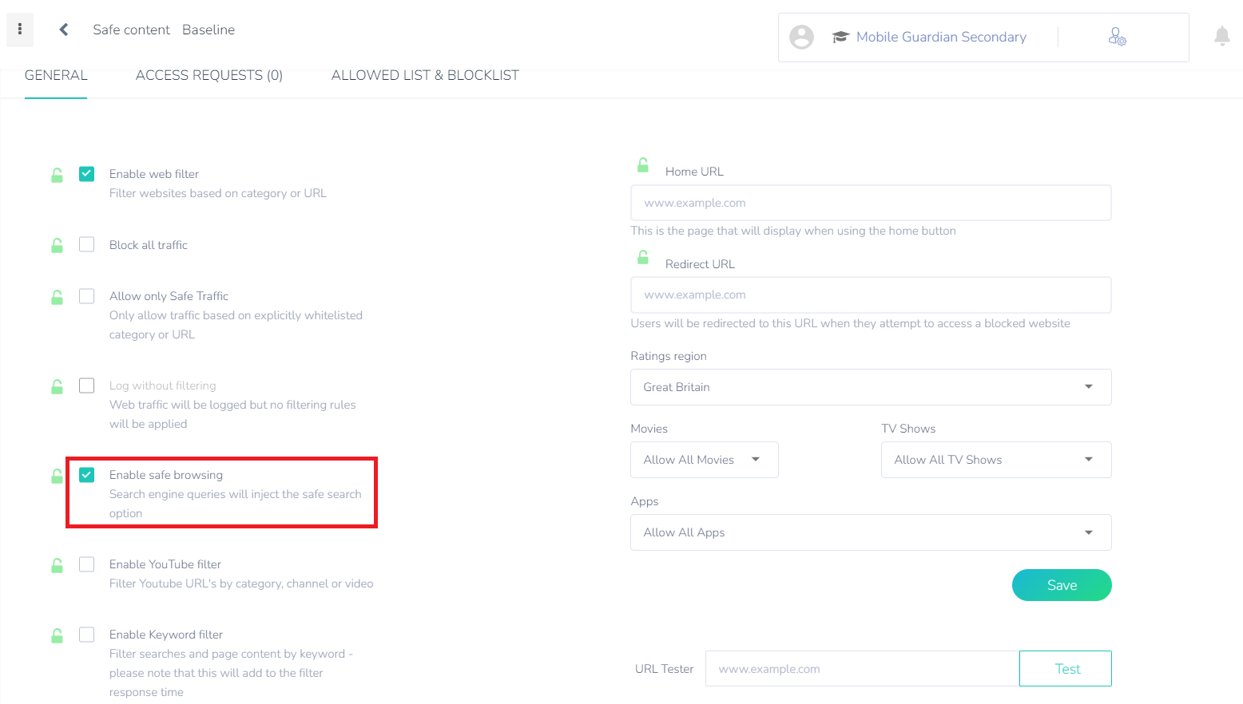Check the Enable Keyword filter checkbox
Viewport: 1243px width, 704px height.
click(87, 635)
